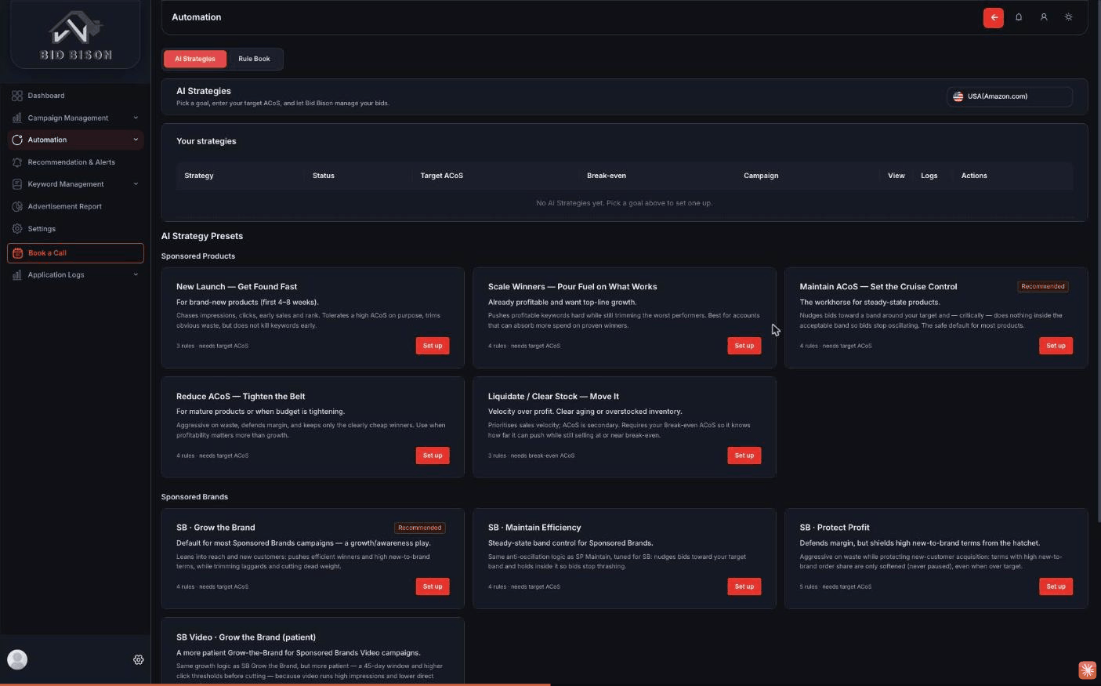
Task: Click the Status column header
Action: point(324,176)
